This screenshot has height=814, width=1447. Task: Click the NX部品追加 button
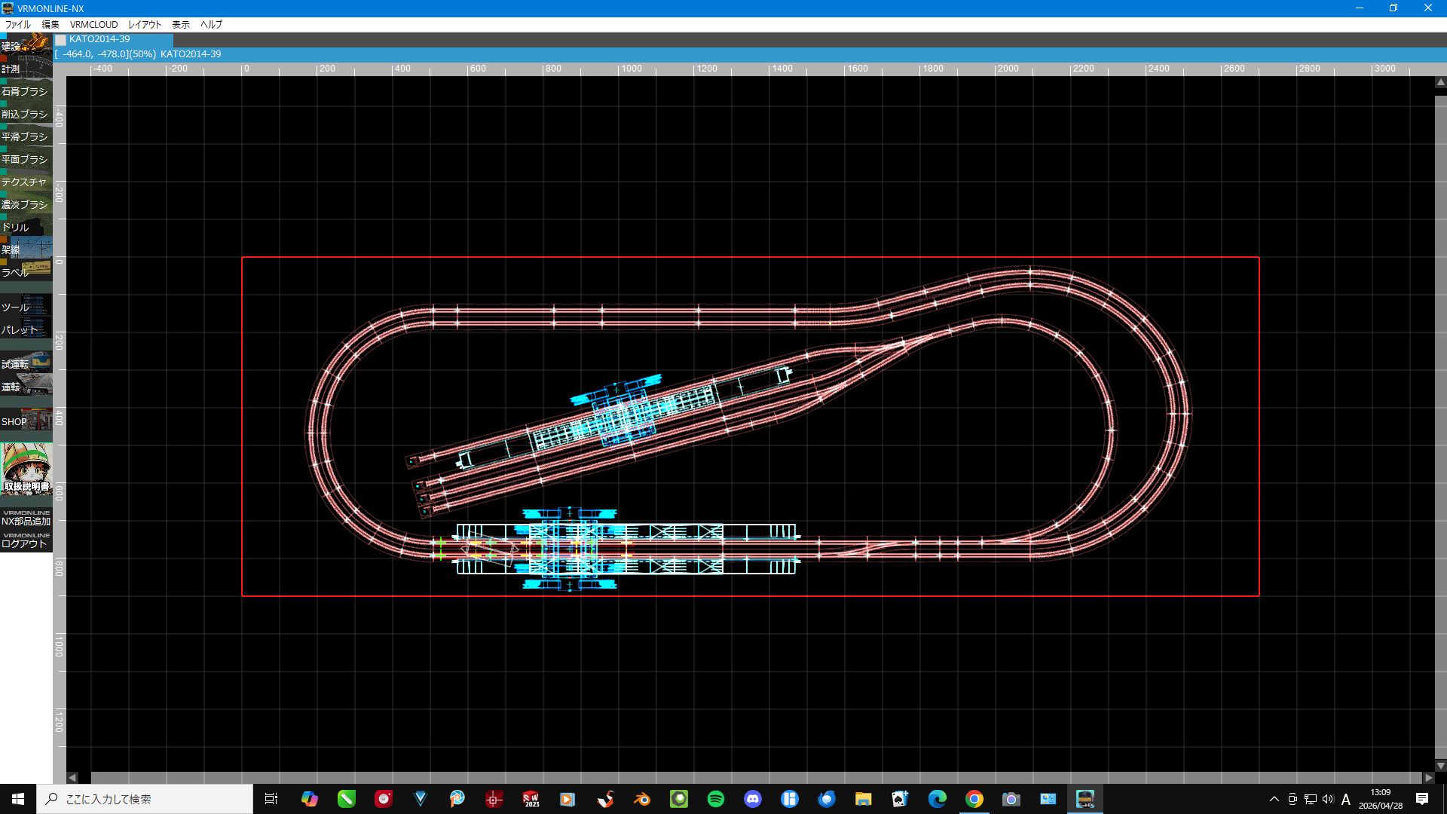point(26,518)
